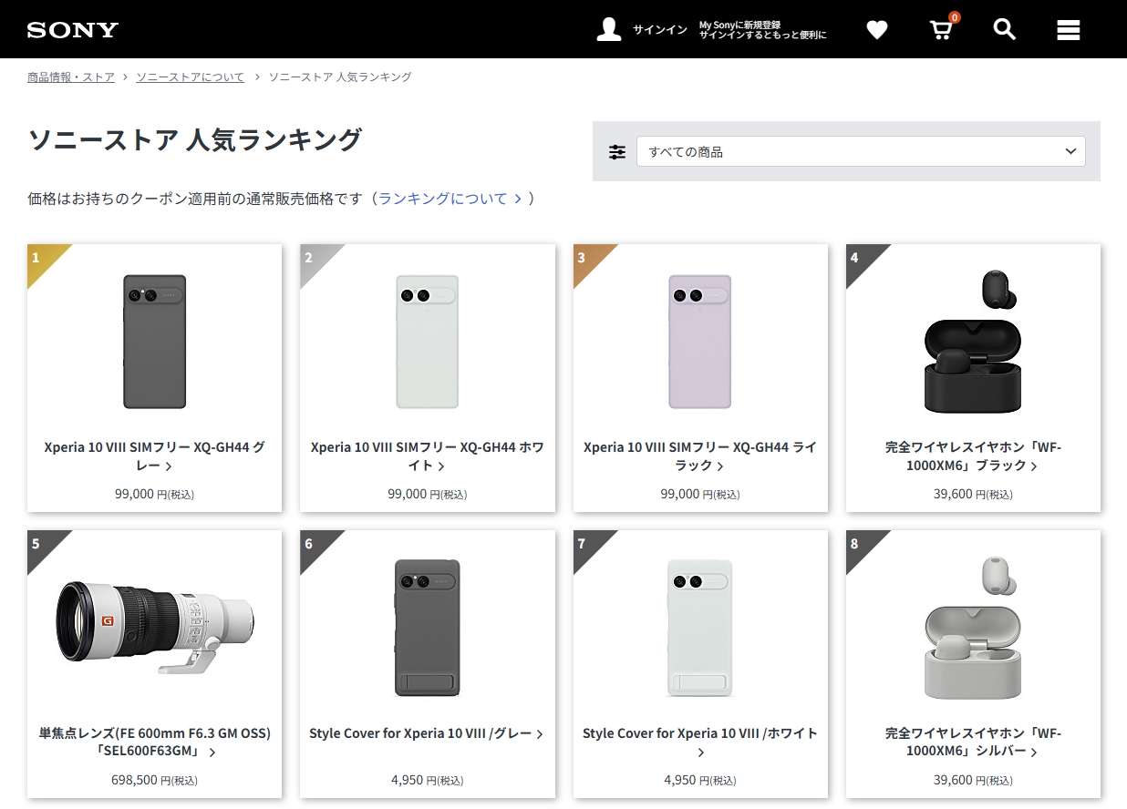Open Style Cover グレー product image
The height and width of the screenshot is (809, 1127).
tap(427, 628)
